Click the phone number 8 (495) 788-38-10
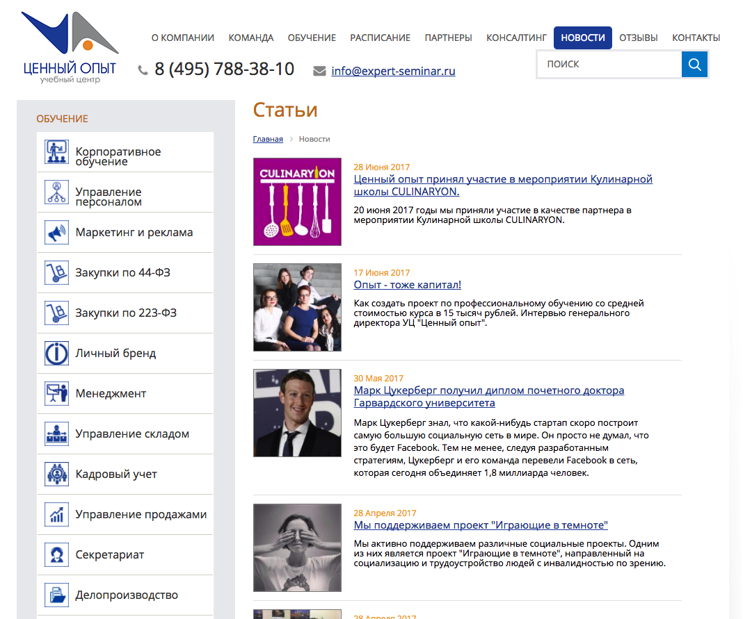Screen dimensions: 752x619 click(225, 69)
